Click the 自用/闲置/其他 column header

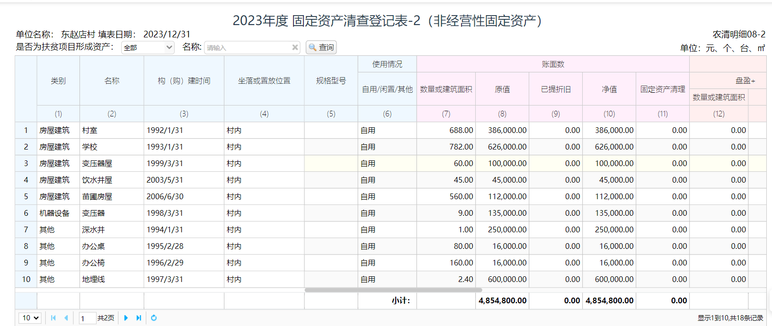click(x=387, y=89)
